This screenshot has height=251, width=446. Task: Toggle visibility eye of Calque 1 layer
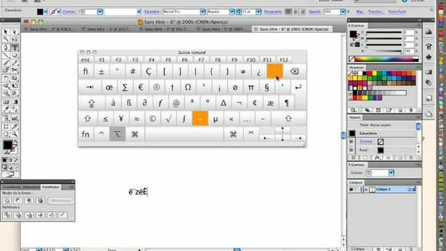351,189
